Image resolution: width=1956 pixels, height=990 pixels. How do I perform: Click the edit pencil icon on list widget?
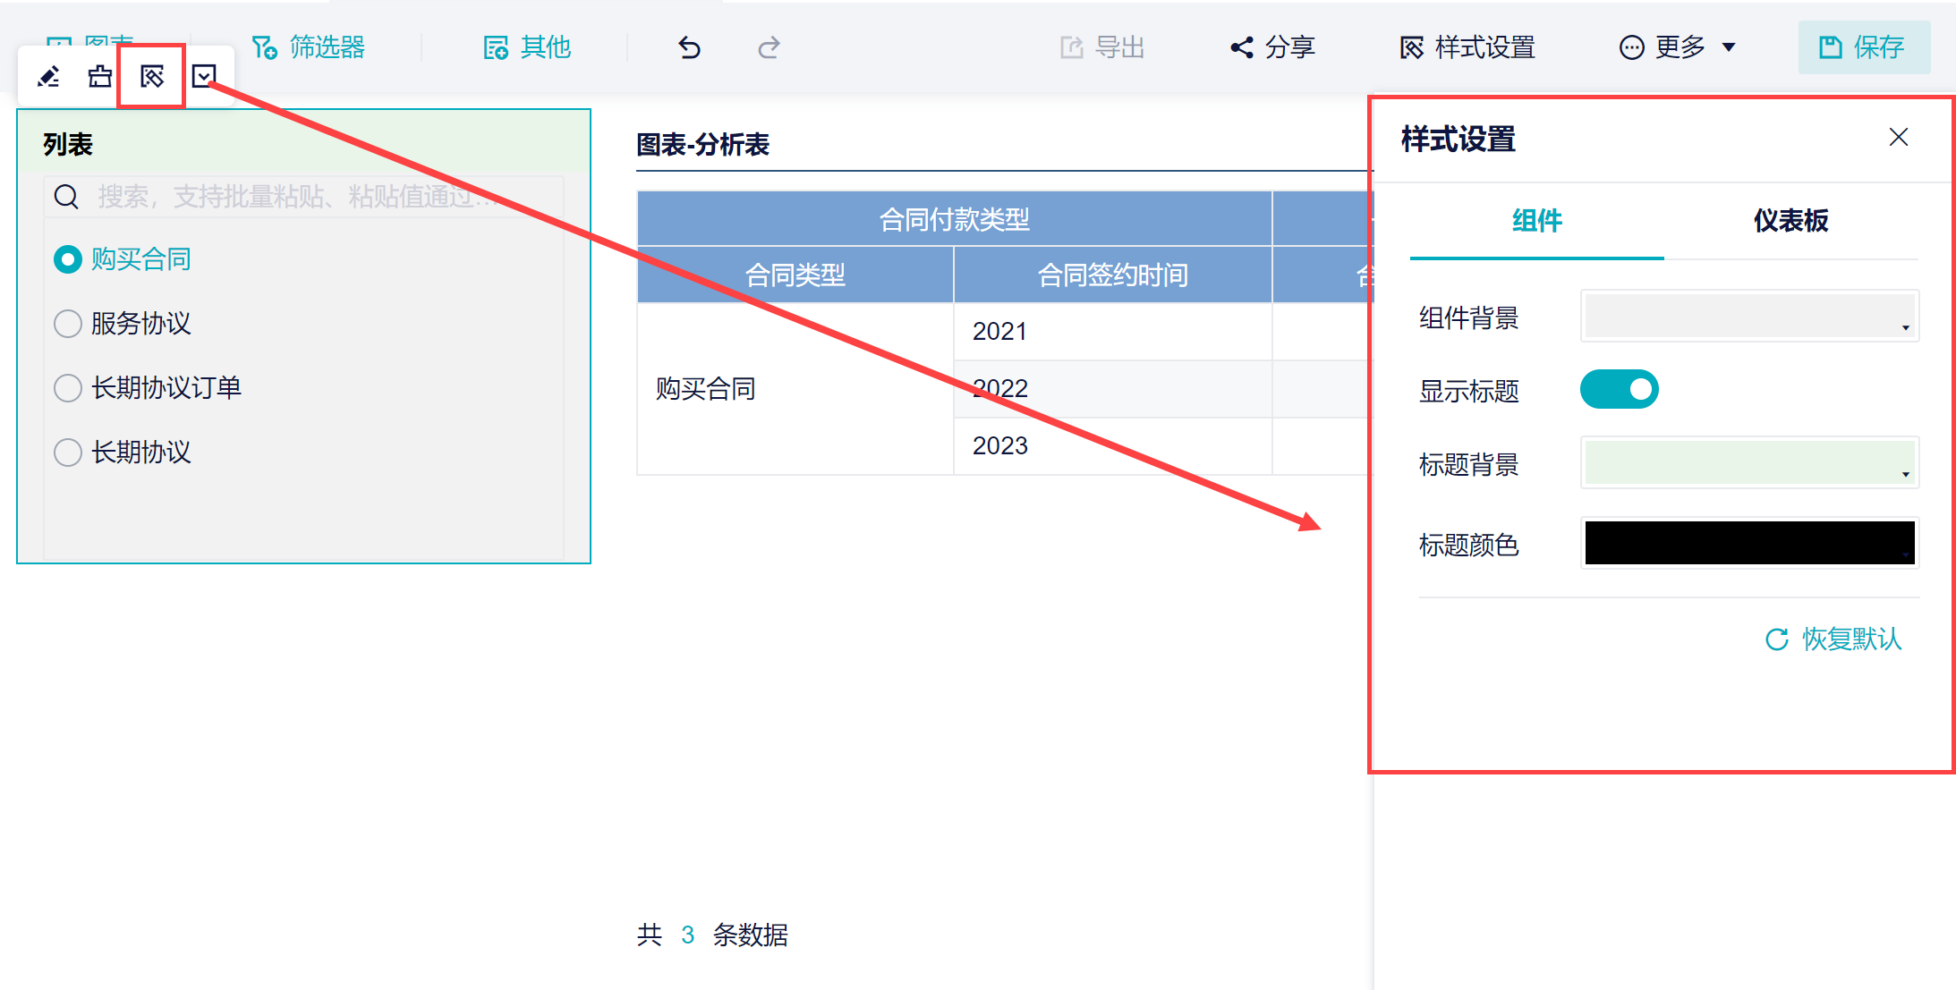pos(48,77)
